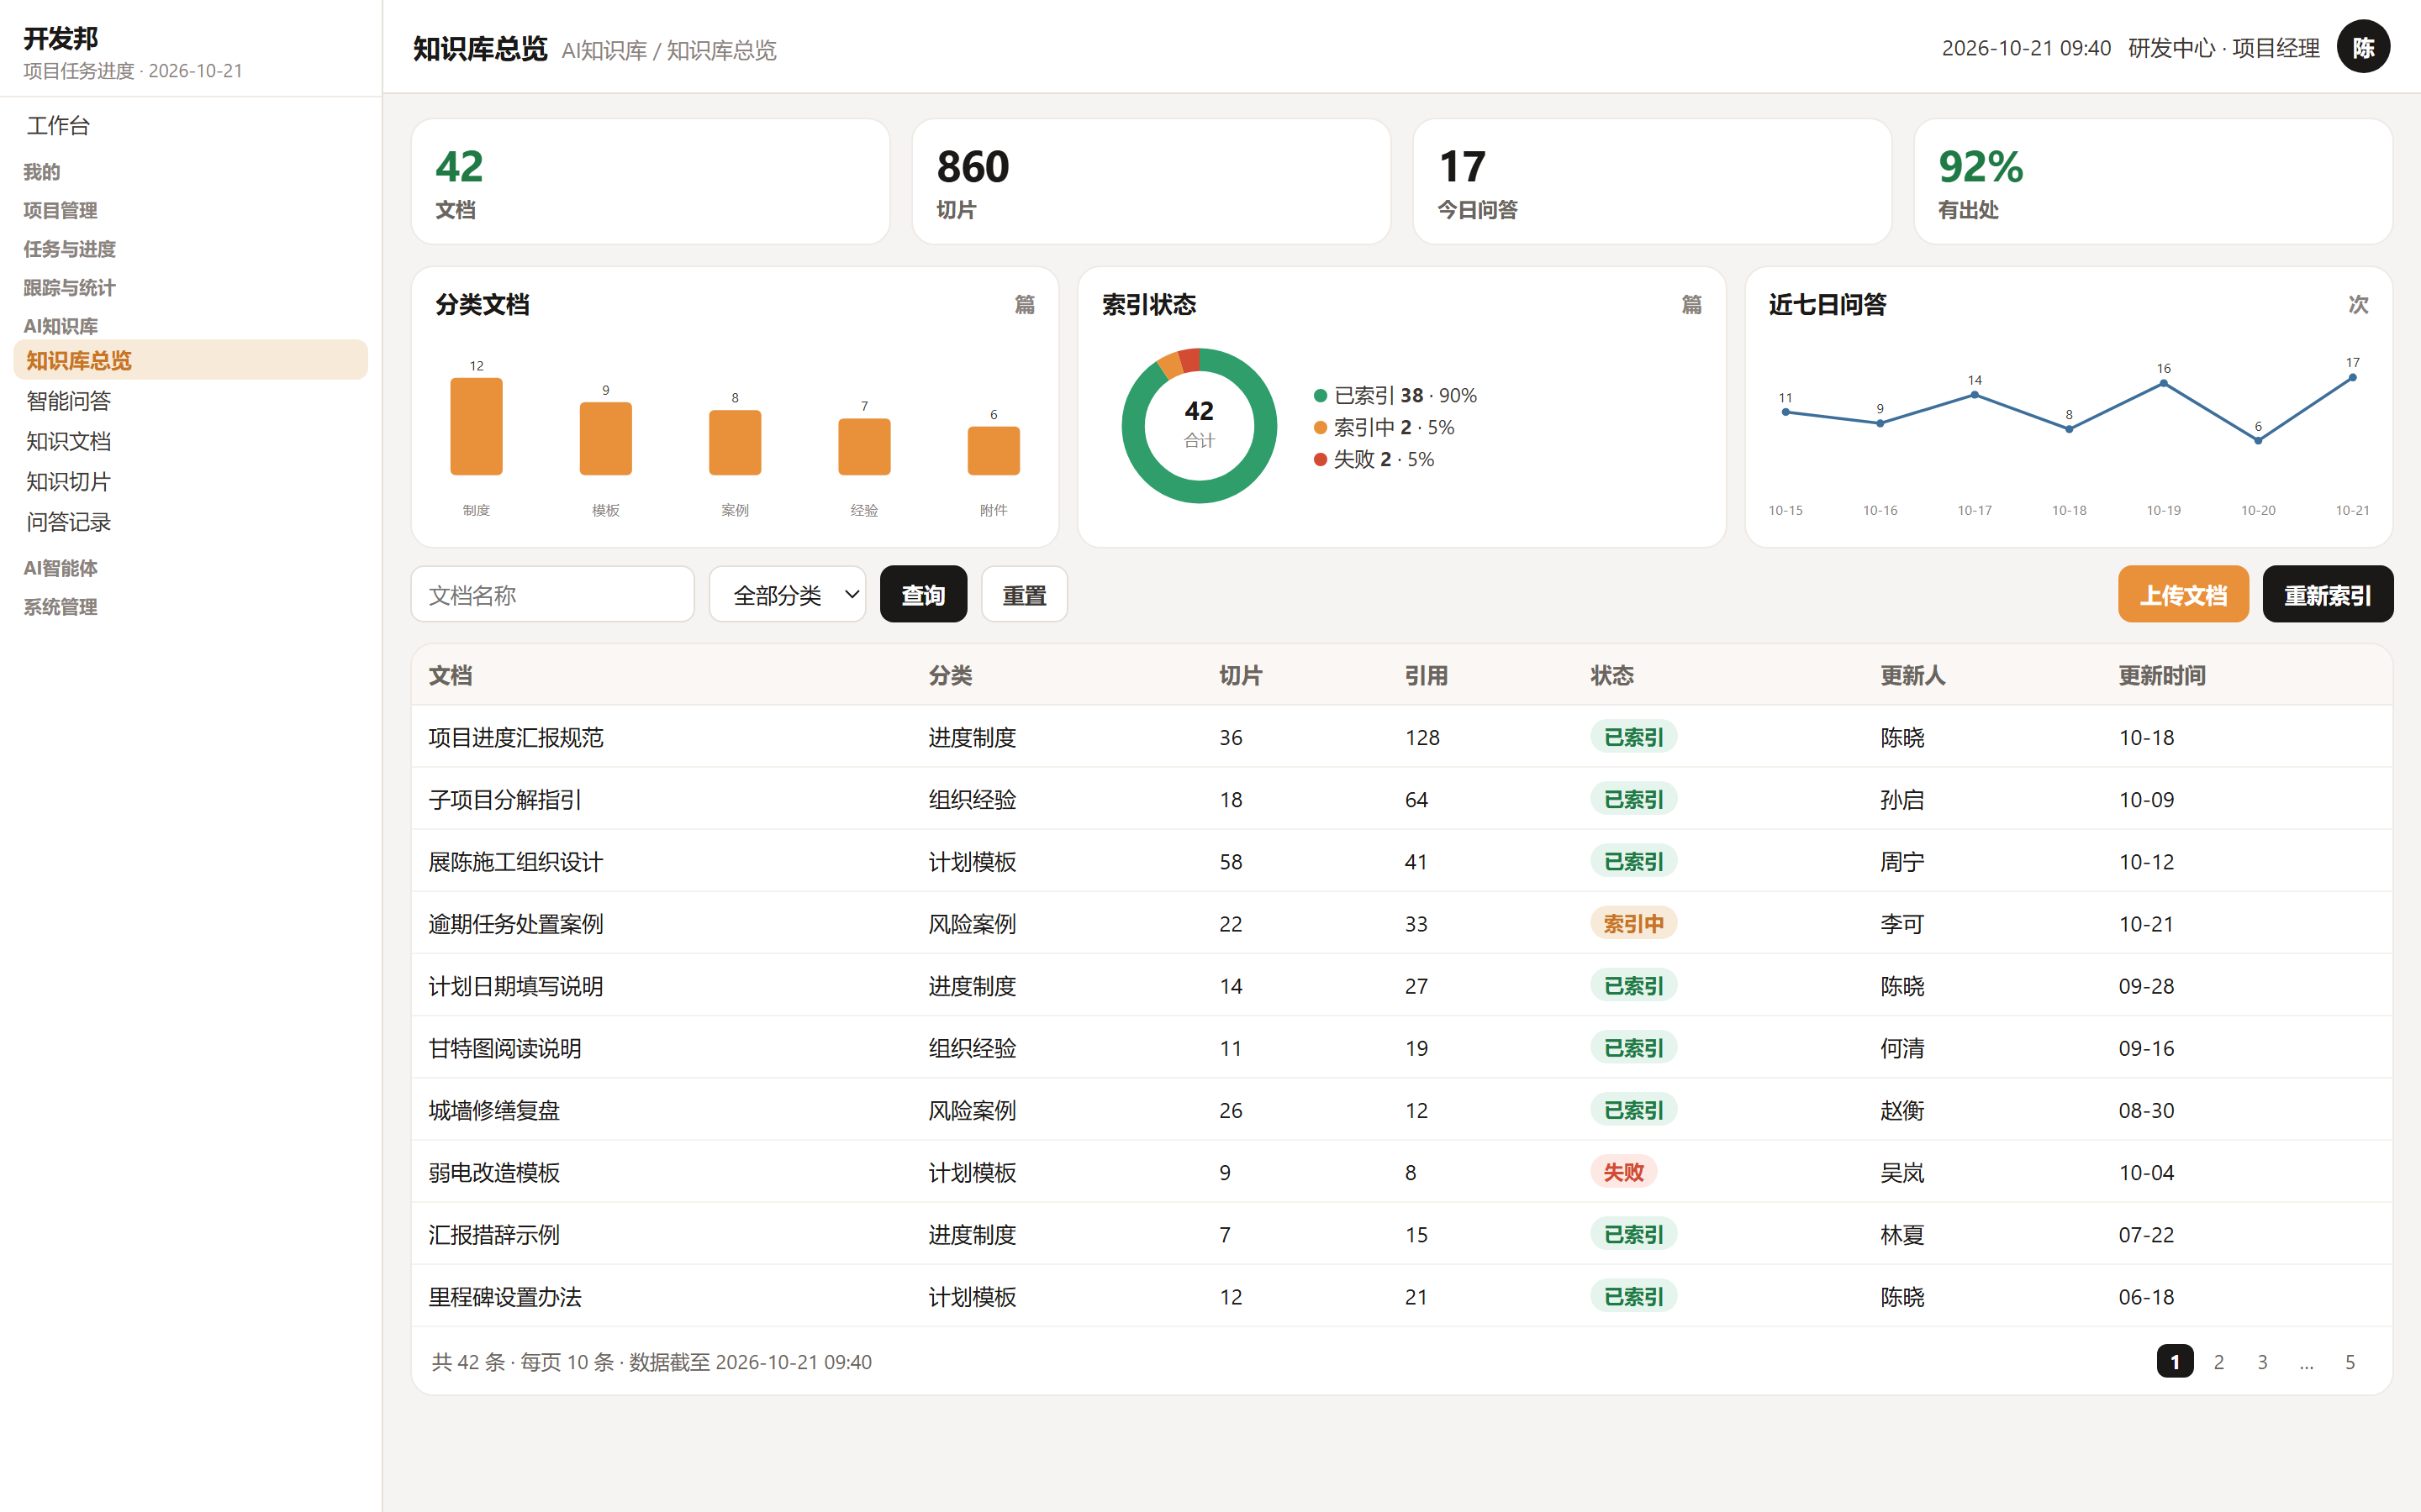Viewport: 2421px width, 1512px height.
Task: Open 知识文档 in the sidebar
Action: (x=190, y=441)
